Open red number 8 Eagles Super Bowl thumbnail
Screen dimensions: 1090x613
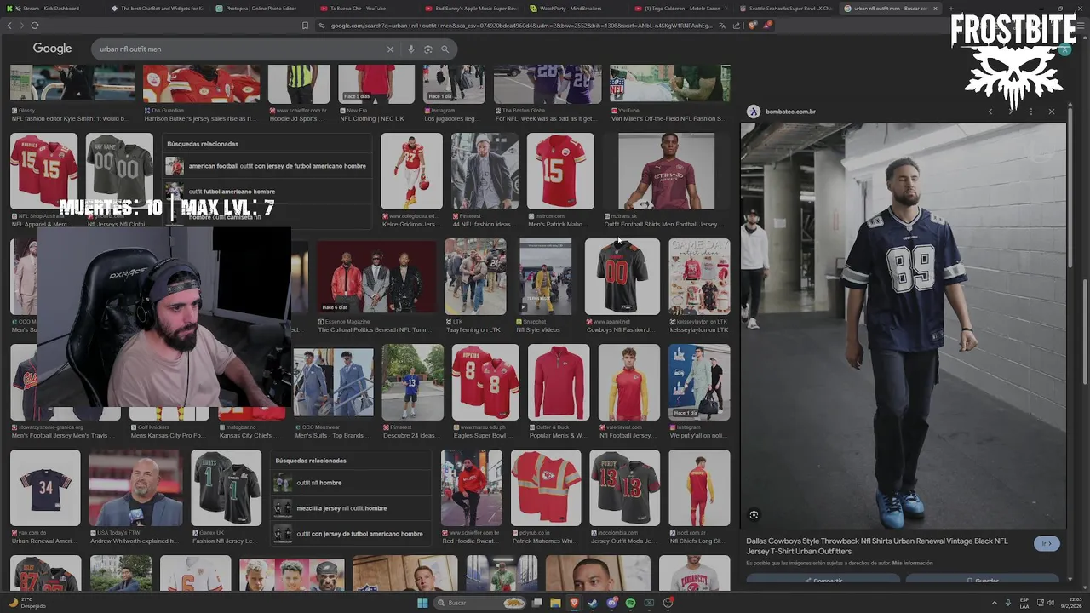point(485,382)
